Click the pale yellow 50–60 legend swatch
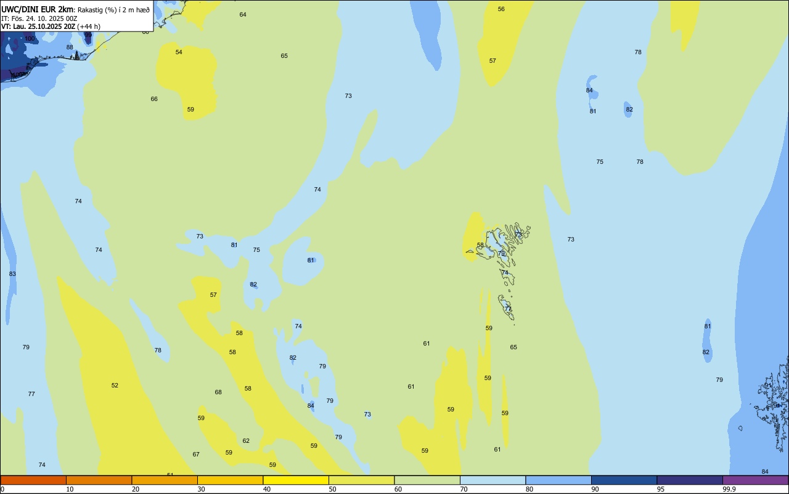The image size is (789, 494). (361, 480)
